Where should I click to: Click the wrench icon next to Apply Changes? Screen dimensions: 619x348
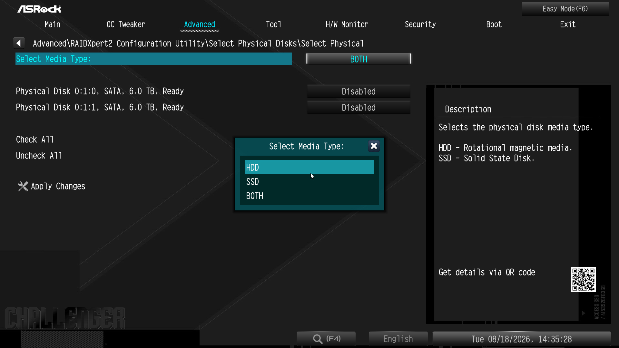point(23,186)
